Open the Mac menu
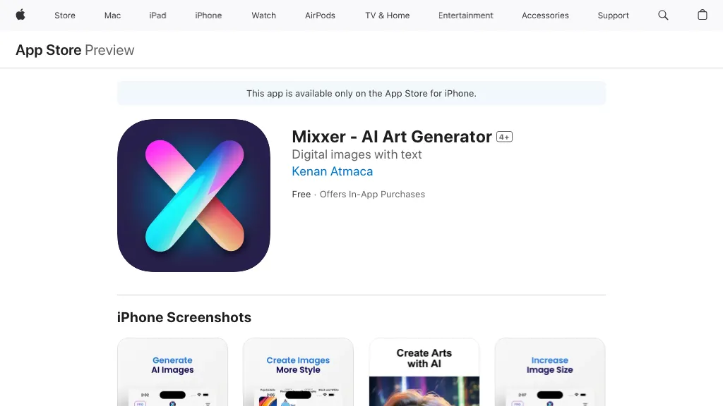723x406 pixels. tap(112, 16)
